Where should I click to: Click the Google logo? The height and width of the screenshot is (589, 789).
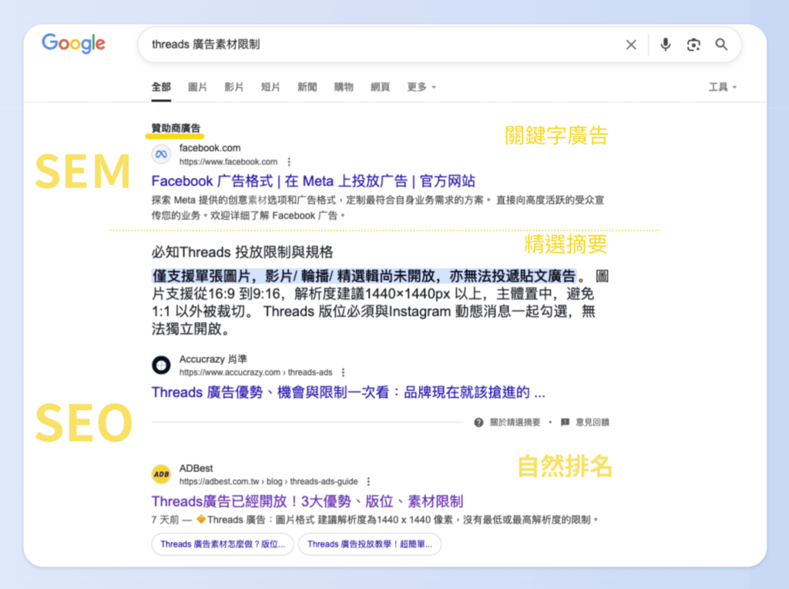click(x=73, y=44)
